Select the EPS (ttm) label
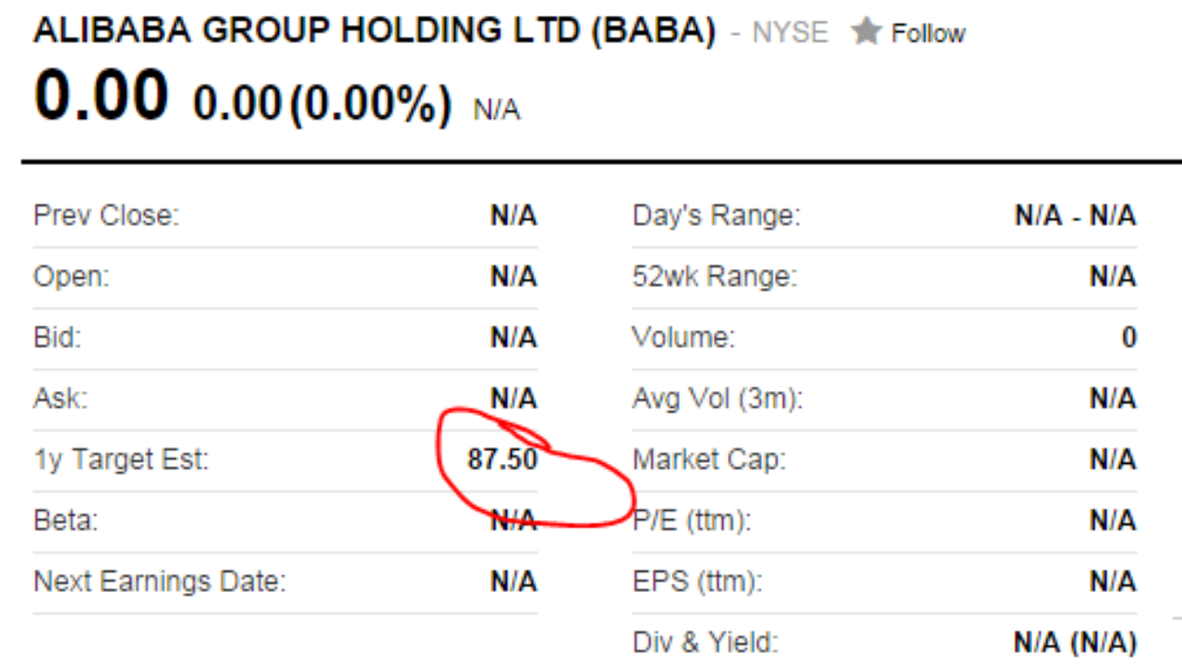The image size is (1182, 664). click(x=696, y=582)
